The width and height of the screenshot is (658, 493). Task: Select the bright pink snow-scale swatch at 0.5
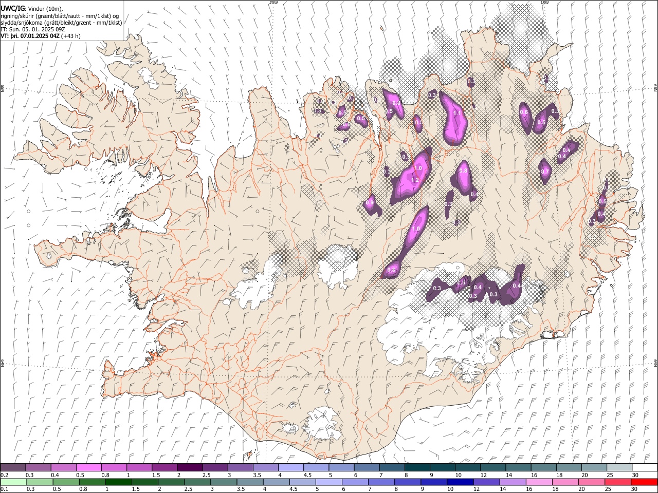pos(88,468)
